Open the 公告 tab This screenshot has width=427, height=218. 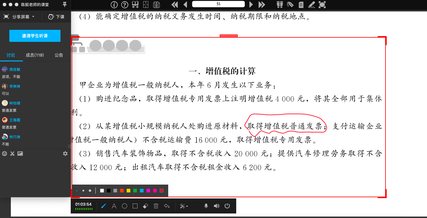click(59, 55)
